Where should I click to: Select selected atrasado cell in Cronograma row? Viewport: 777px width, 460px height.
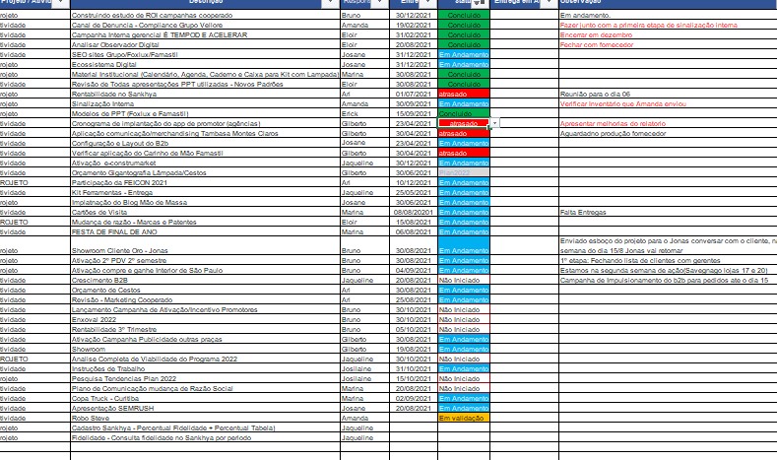click(464, 123)
